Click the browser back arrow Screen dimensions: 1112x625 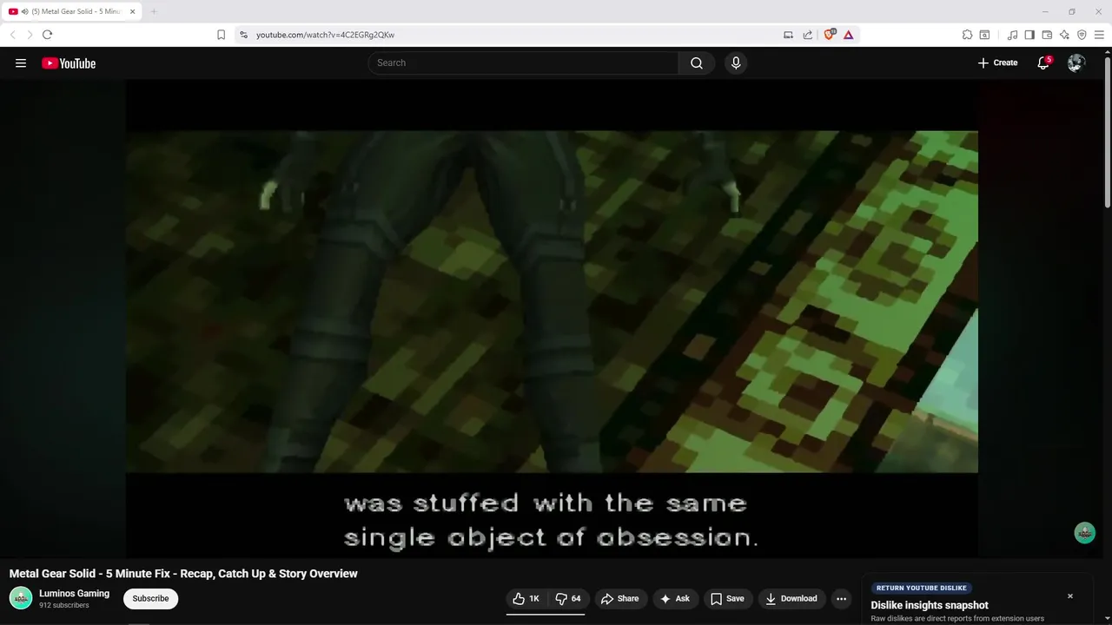coord(12,35)
